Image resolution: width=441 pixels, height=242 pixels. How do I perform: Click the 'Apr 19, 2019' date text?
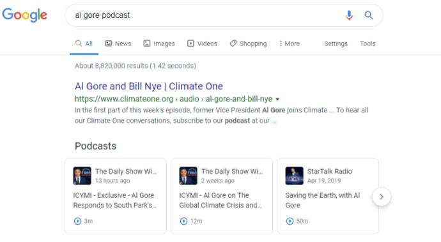coord(323,181)
